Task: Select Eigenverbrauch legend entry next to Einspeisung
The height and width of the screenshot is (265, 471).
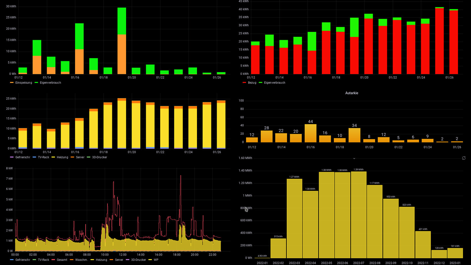Action: coord(50,83)
